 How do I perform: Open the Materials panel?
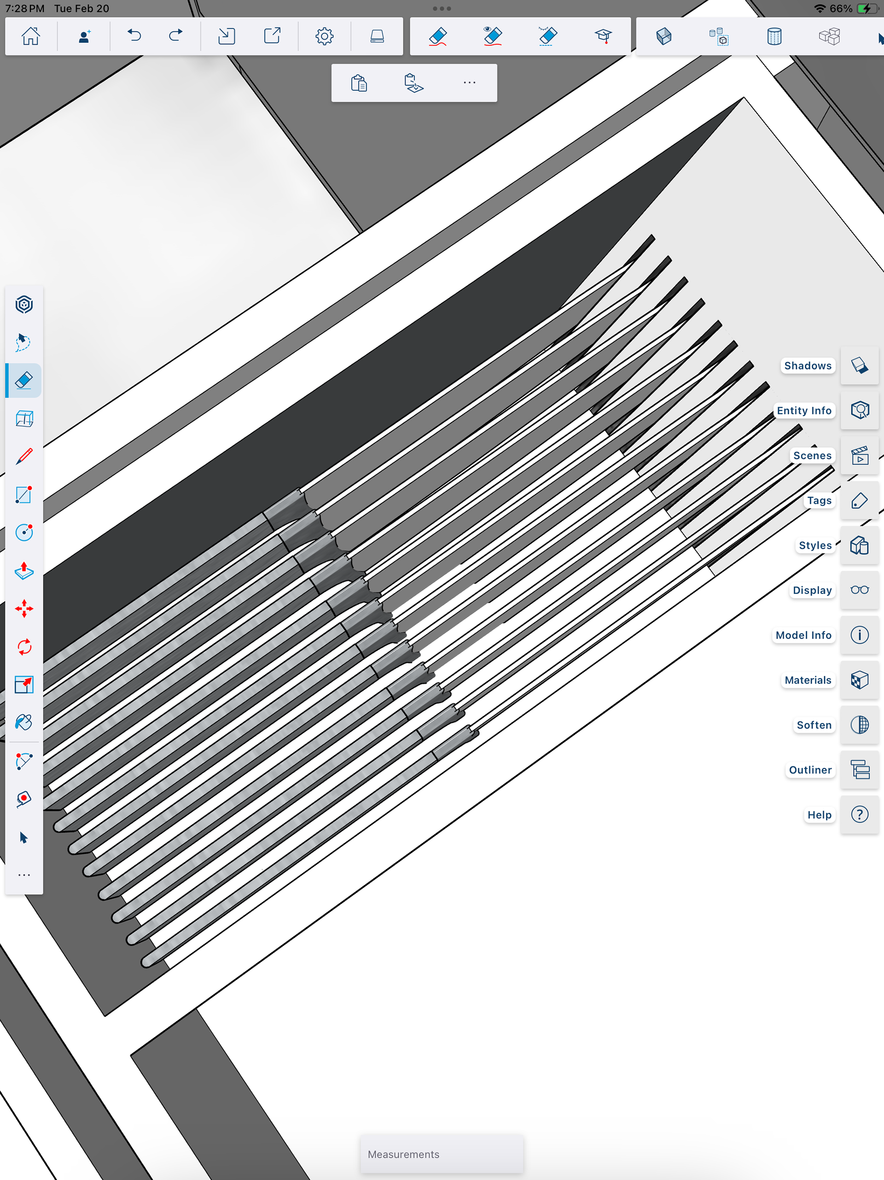[x=860, y=680]
